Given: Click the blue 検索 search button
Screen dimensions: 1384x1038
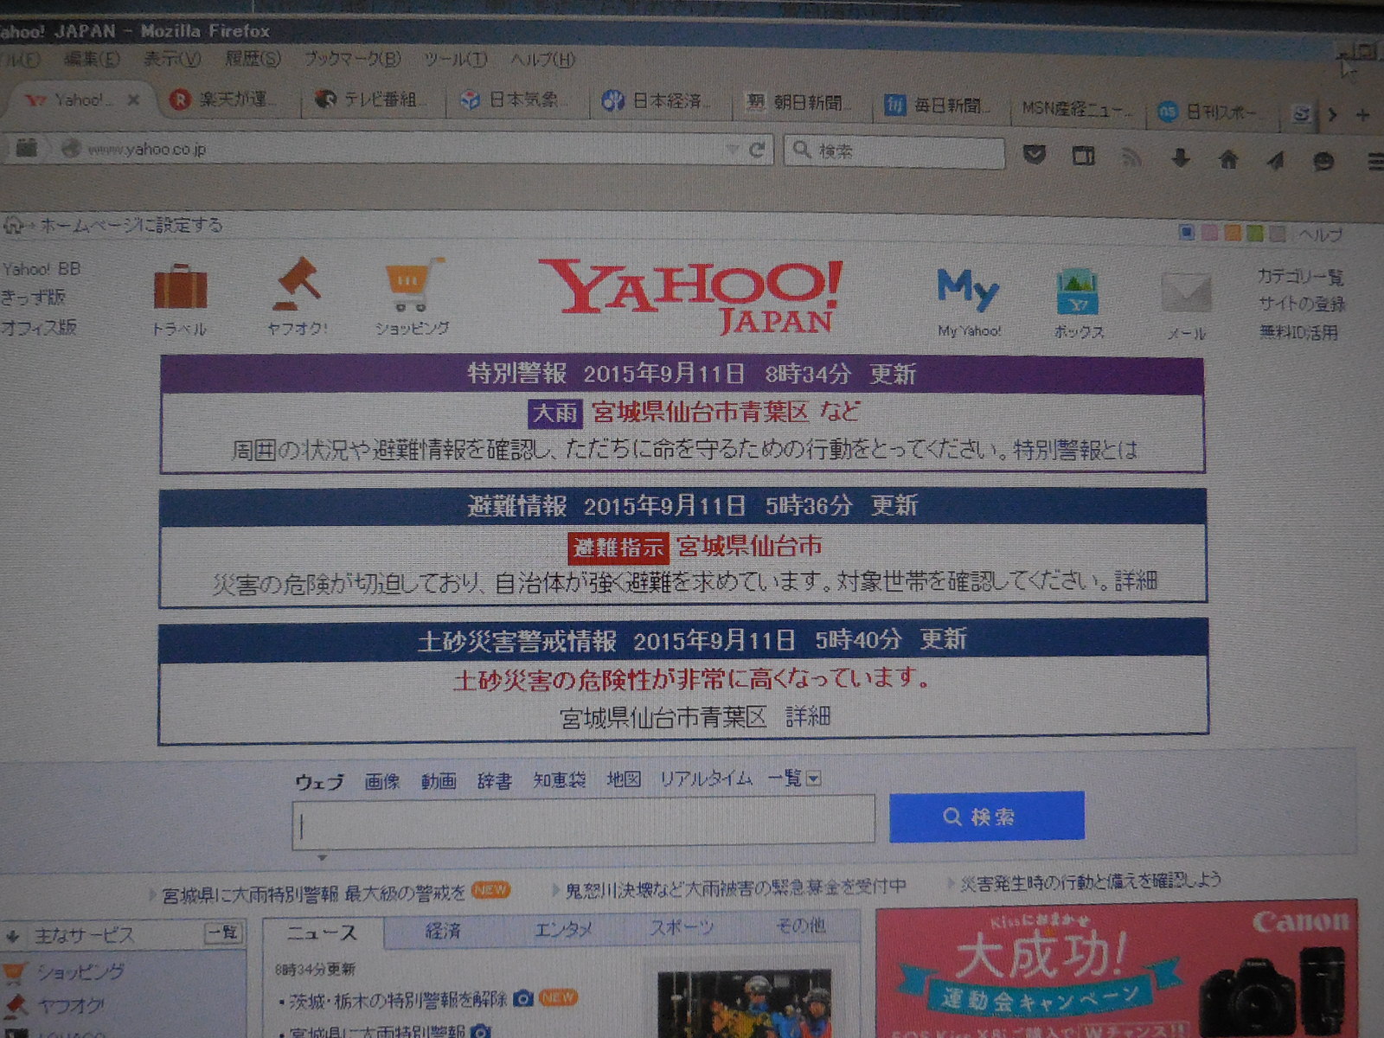Looking at the screenshot, I should [987, 816].
